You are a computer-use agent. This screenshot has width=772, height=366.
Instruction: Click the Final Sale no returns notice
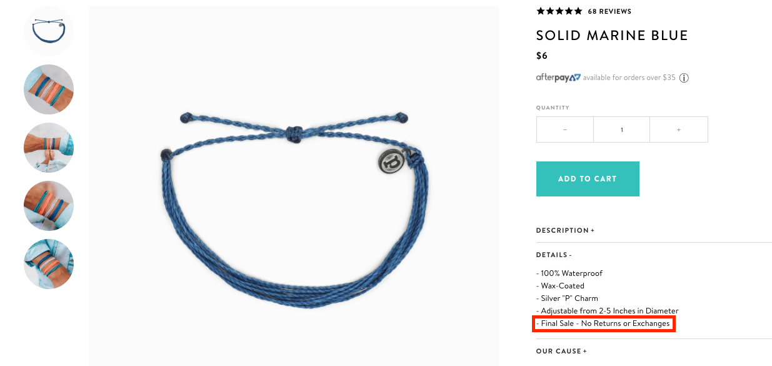click(603, 323)
